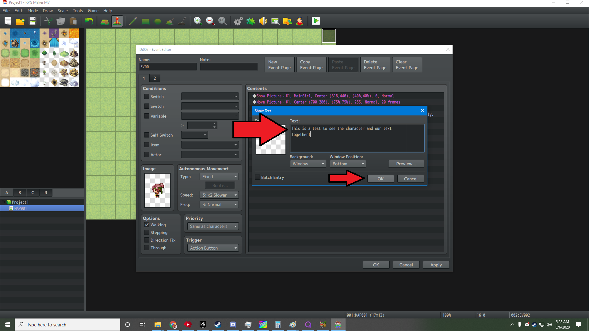Switch to Map mode icon
Viewport: 589px width, 331px height.
click(x=105, y=21)
